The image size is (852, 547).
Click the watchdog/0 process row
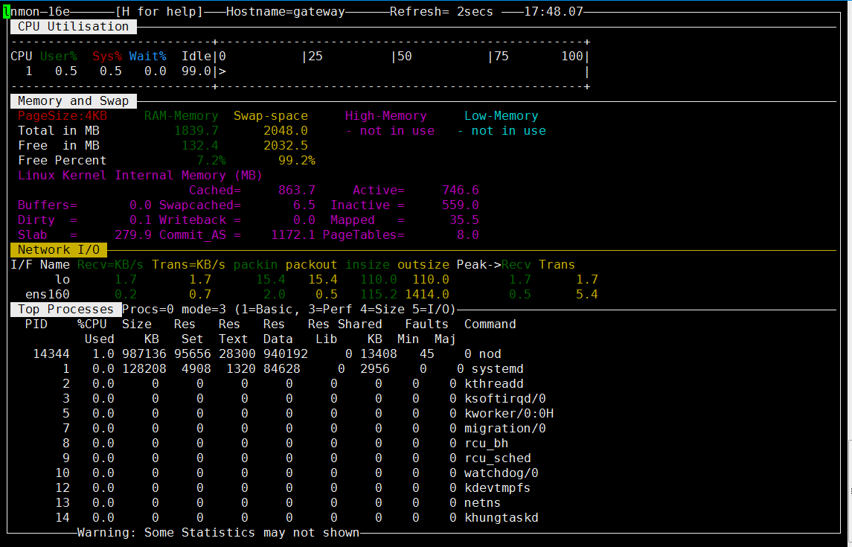pyautogui.click(x=297, y=473)
